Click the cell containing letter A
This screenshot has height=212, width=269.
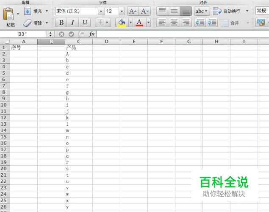(79, 54)
